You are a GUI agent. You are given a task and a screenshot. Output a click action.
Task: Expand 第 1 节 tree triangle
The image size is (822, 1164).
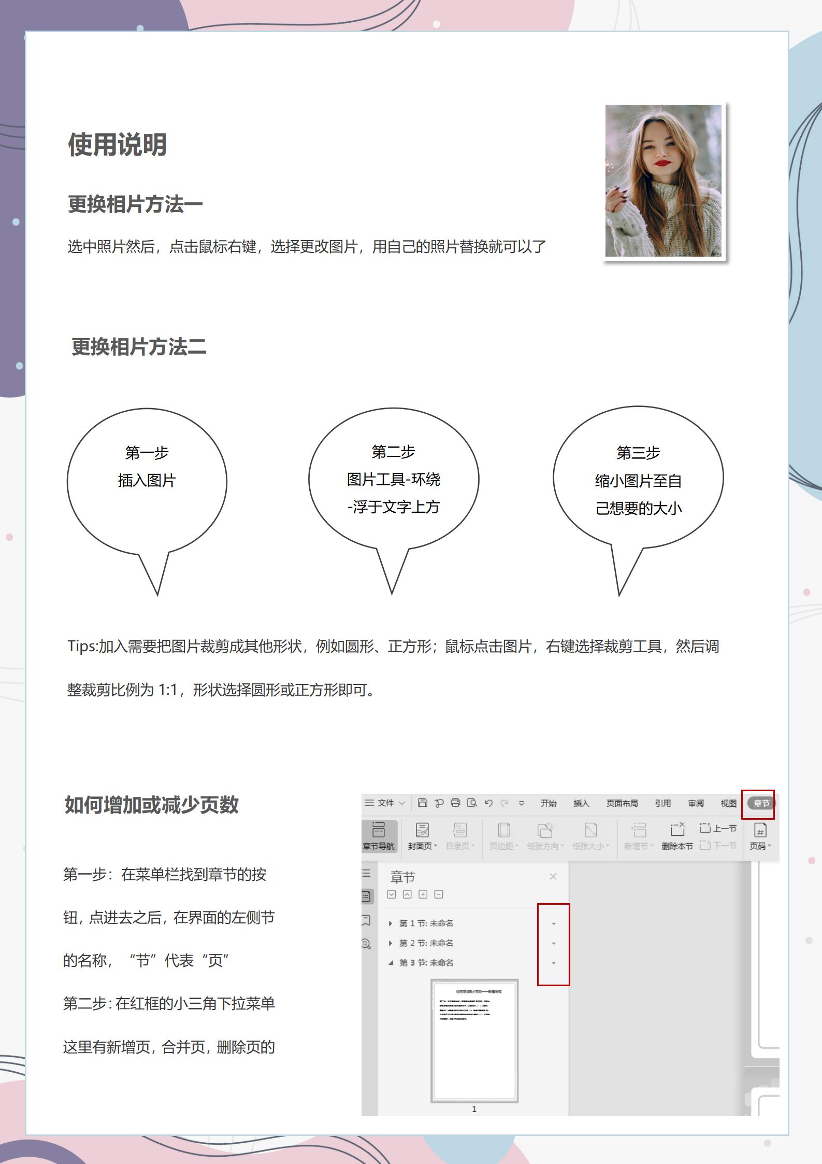391,923
